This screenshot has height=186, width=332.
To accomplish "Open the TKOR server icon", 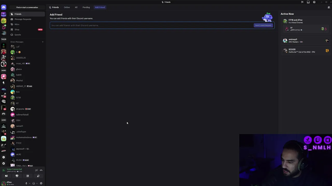I will click(x=4, y=39).
